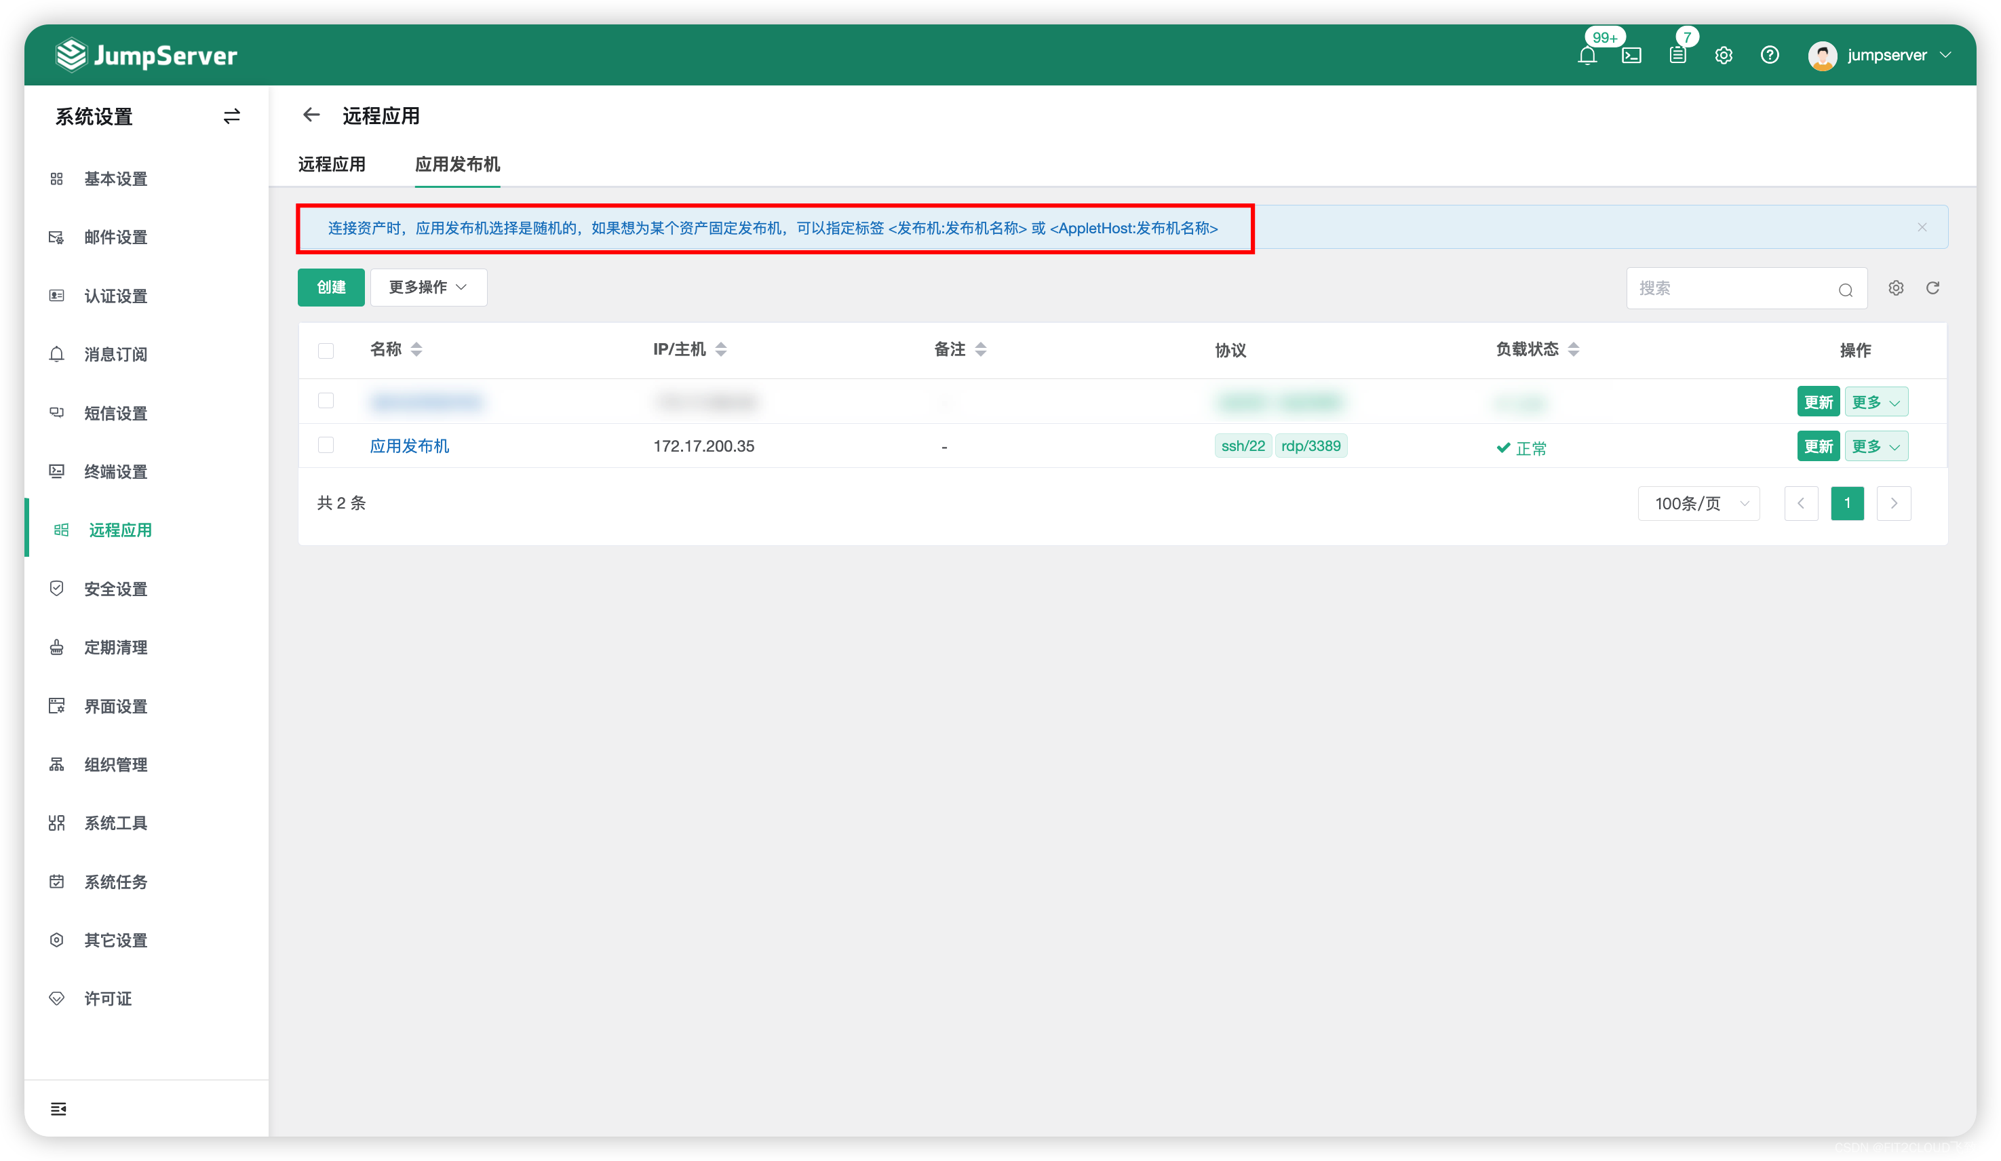
Task: Check the checkbox for row 应用发布机
Action: [326, 445]
